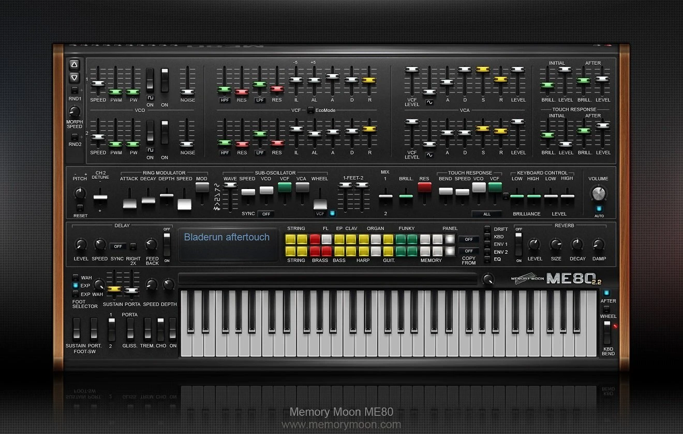683x434 pixels.
Task: Open the delay SYNC OFF selector
Action: click(x=117, y=246)
